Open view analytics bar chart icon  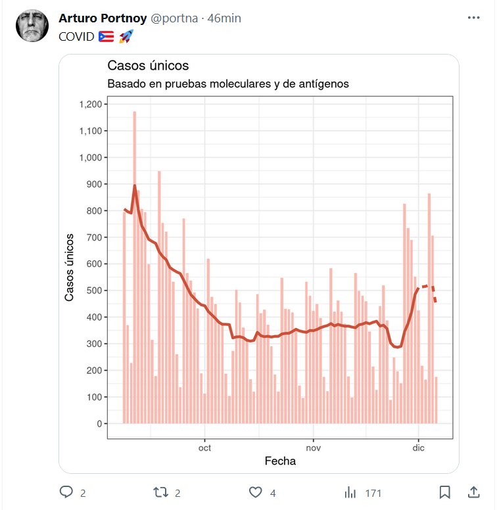[x=351, y=492]
